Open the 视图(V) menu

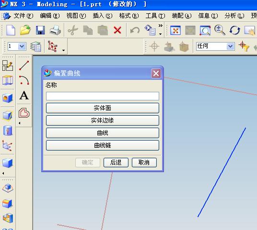click(76, 16)
